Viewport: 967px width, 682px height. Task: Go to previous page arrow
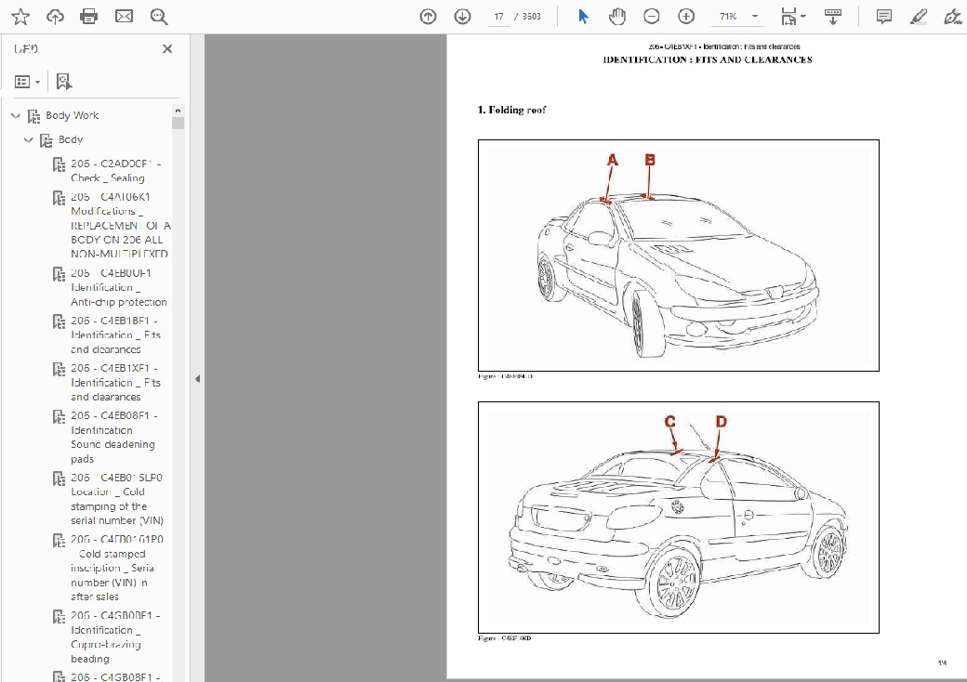(x=428, y=17)
